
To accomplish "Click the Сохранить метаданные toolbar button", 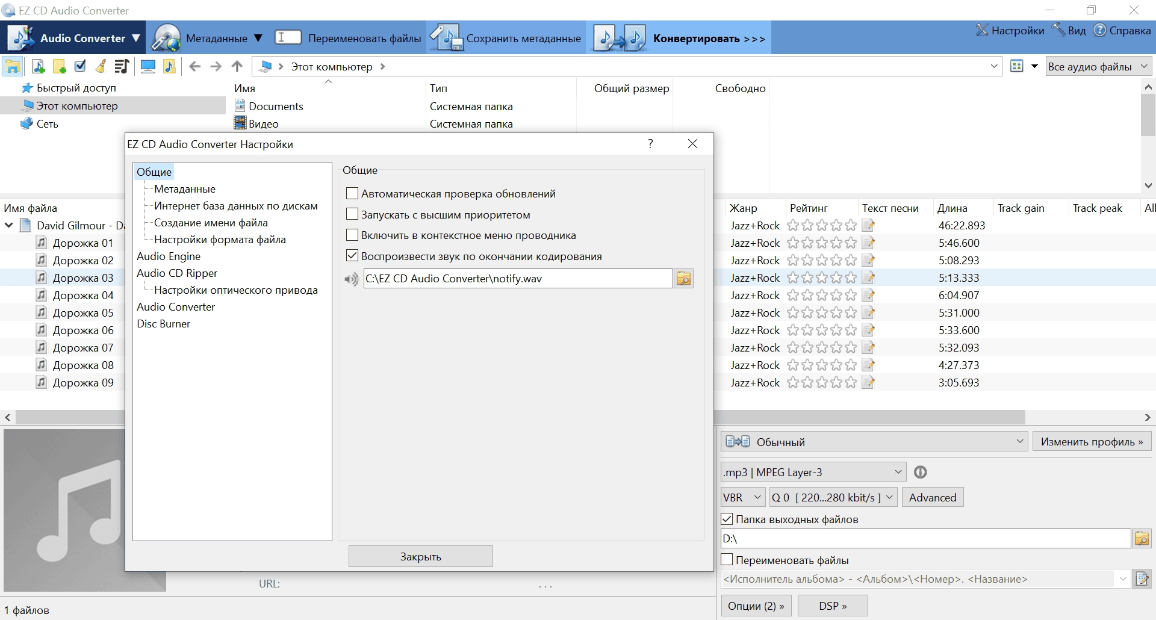I will coord(506,38).
